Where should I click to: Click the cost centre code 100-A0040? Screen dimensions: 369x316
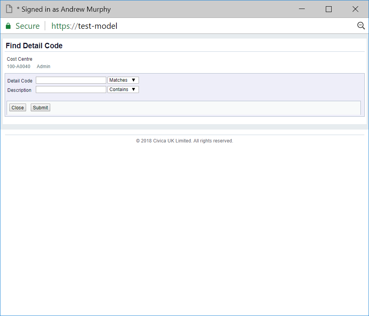point(19,67)
